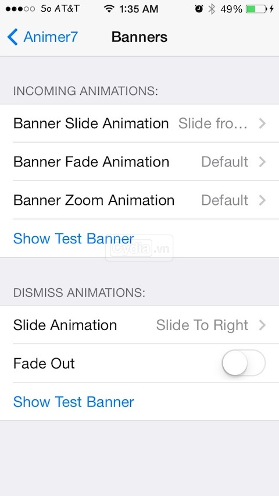Tap the back arrow icon

13,37
